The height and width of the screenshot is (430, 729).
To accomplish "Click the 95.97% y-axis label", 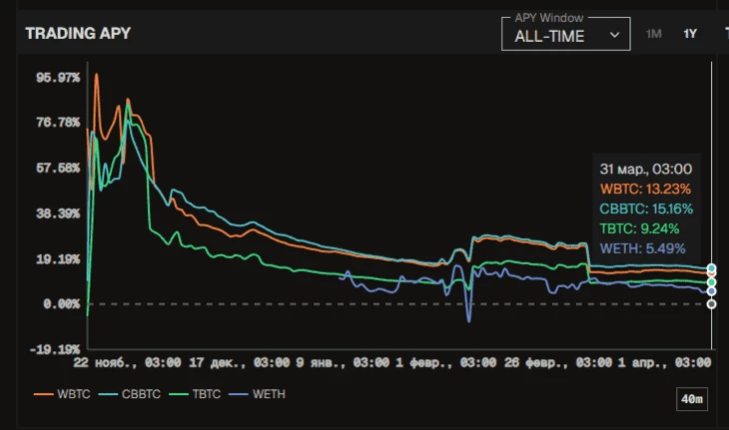I will click(x=58, y=78).
